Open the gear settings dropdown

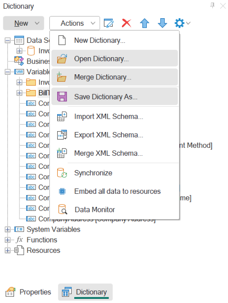tap(182, 23)
